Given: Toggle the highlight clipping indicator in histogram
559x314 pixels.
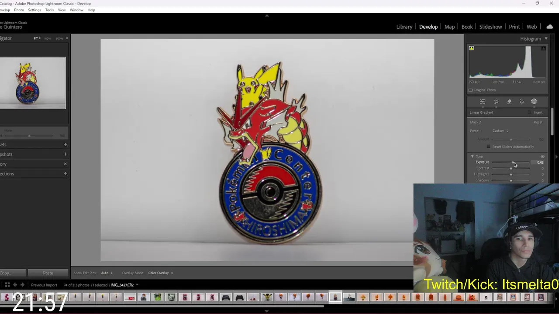Looking at the screenshot, I should pos(543,48).
